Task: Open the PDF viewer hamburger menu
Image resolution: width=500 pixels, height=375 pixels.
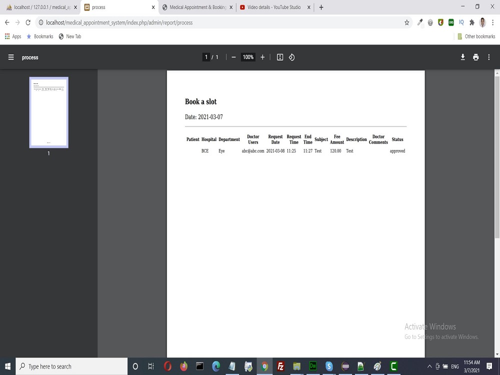Action: pos(11,57)
